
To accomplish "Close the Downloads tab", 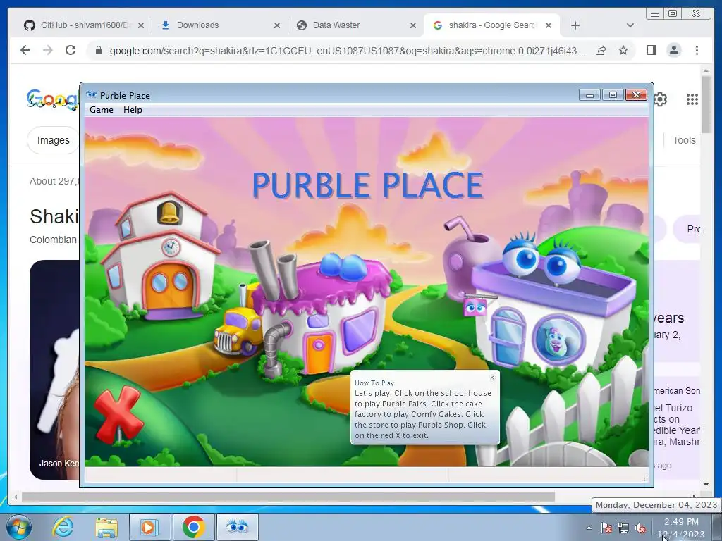I will [x=276, y=26].
